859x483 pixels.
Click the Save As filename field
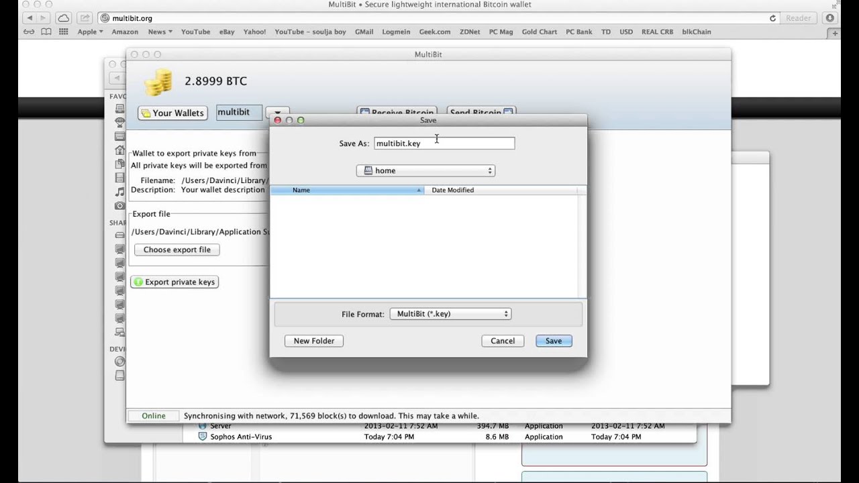444,143
